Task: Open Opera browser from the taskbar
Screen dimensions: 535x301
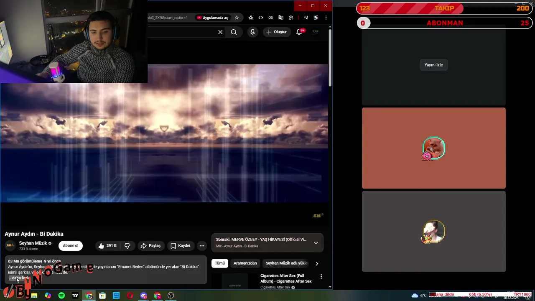Action: (x=130, y=296)
